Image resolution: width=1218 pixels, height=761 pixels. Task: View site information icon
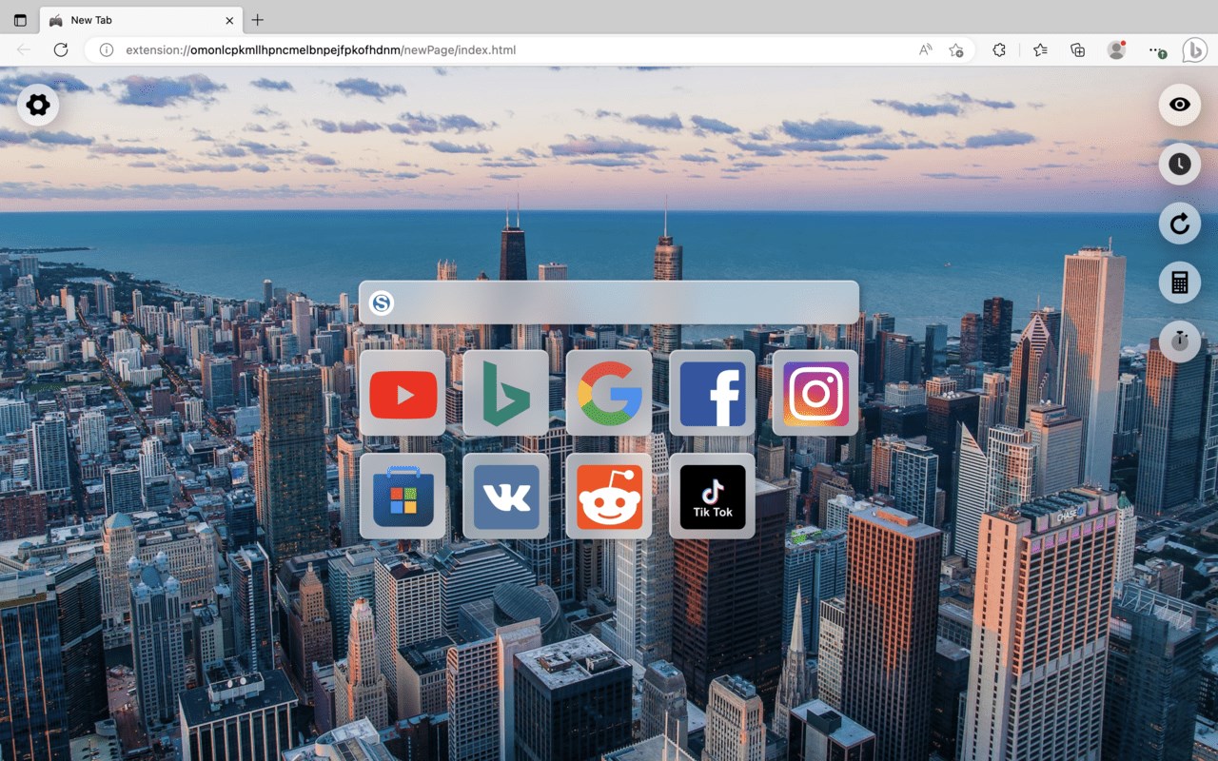point(107,49)
